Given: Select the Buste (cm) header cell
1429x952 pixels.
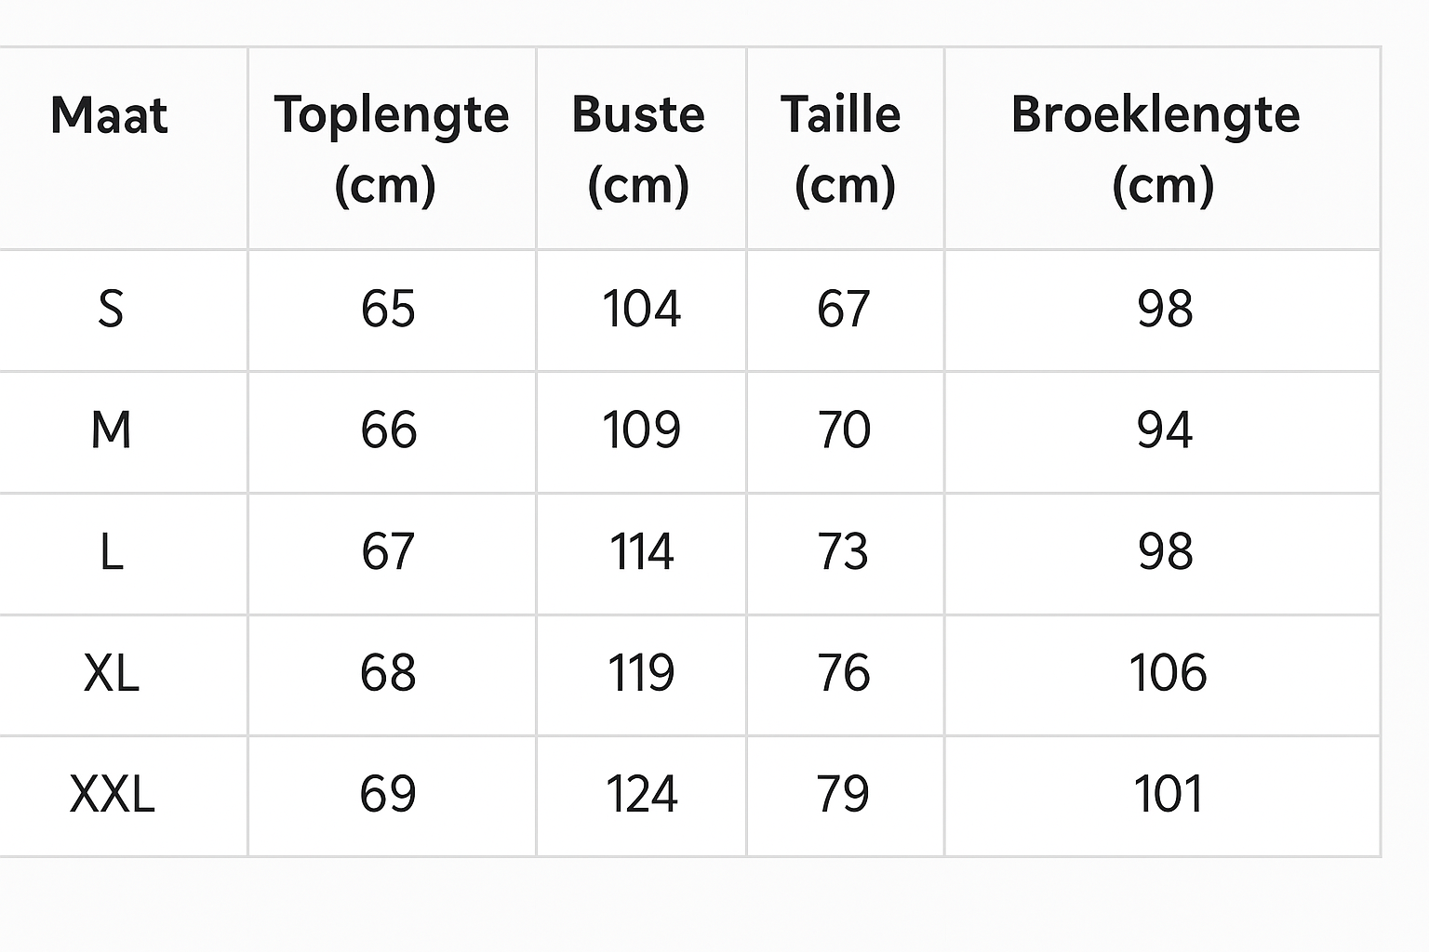Looking at the screenshot, I should click(639, 149).
